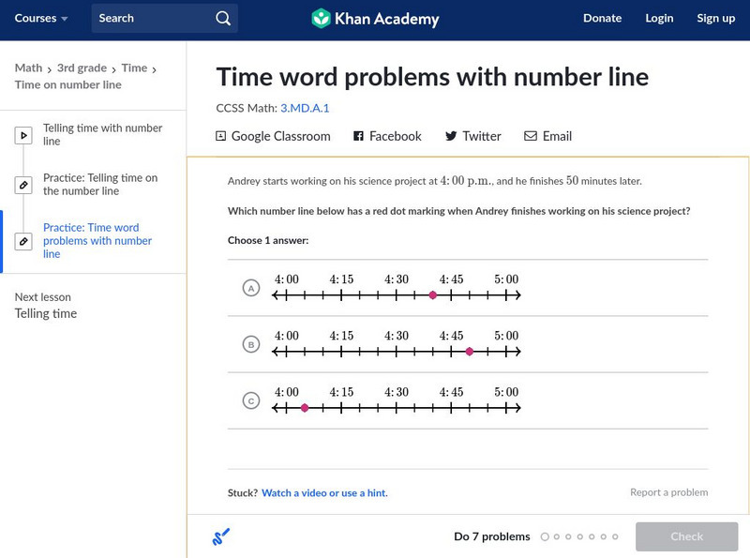
Task: Click the search magnifier icon
Action: (x=222, y=18)
